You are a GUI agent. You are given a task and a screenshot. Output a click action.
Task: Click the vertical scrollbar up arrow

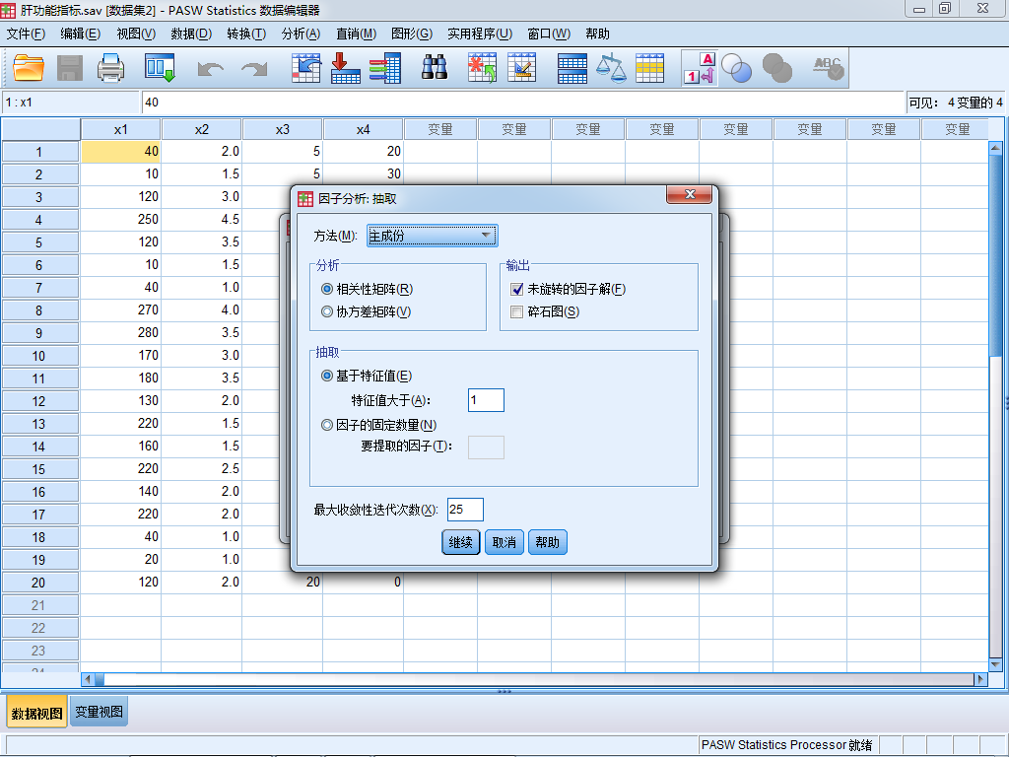pos(995,148)
